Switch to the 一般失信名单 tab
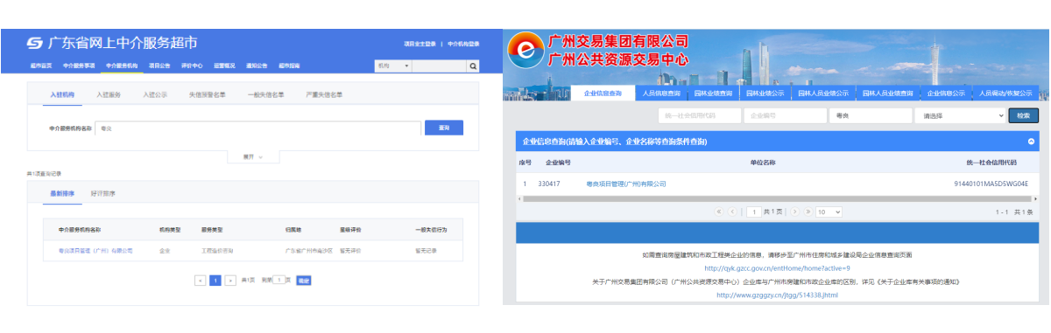The height and width of the screenshot is (333, 1051). 266,94
